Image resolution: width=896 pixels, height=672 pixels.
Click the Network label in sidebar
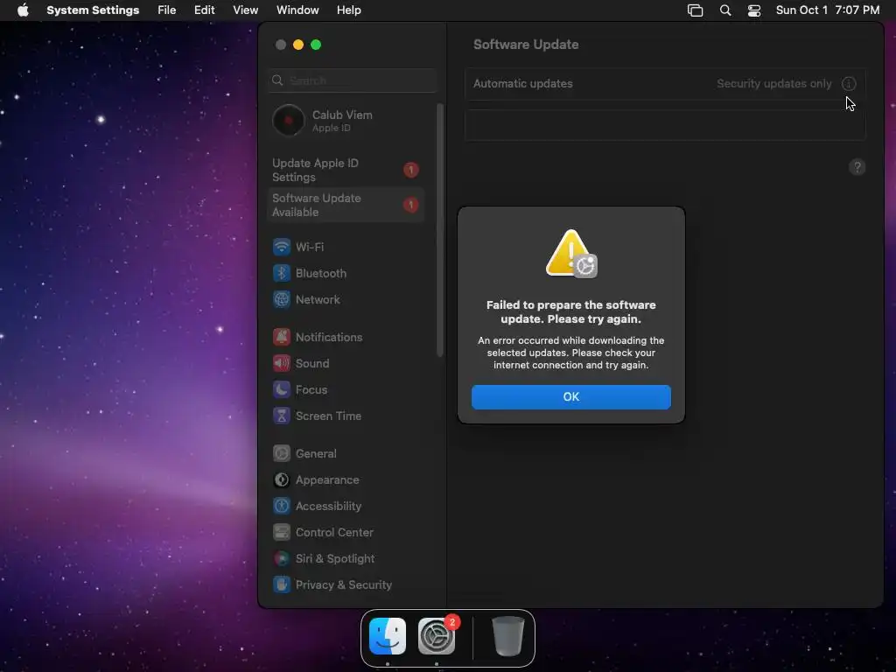coord(317,299)
